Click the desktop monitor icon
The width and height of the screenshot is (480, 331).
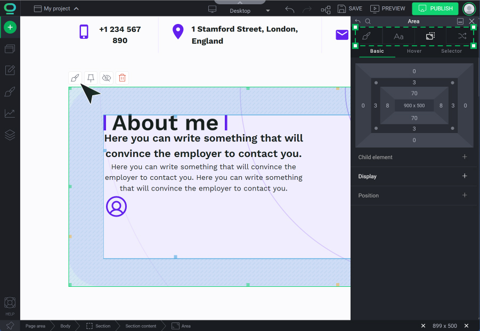tap(212, 9)
